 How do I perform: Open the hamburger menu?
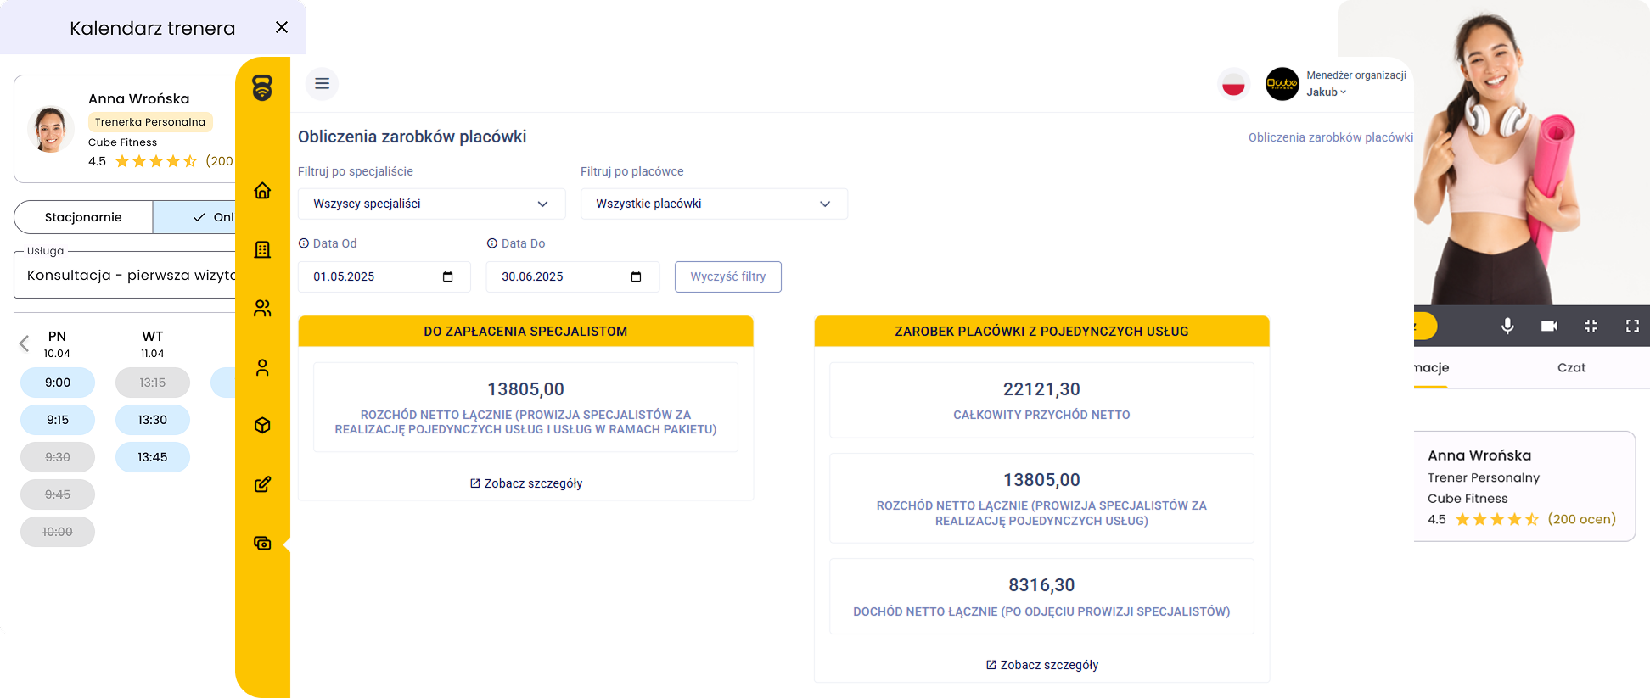pyautogui.click(x=322, y=83)
